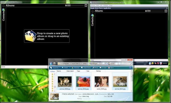The image size is (171, 103).
Task: Set rating with the first star
Action: [83, 99]
